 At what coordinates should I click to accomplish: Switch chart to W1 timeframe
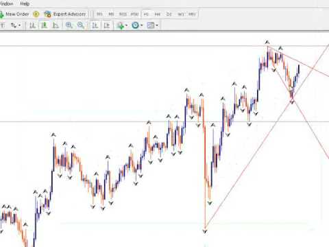click(181, 14)
